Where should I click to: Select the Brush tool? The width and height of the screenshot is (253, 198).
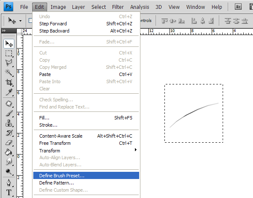pos(8,113)
